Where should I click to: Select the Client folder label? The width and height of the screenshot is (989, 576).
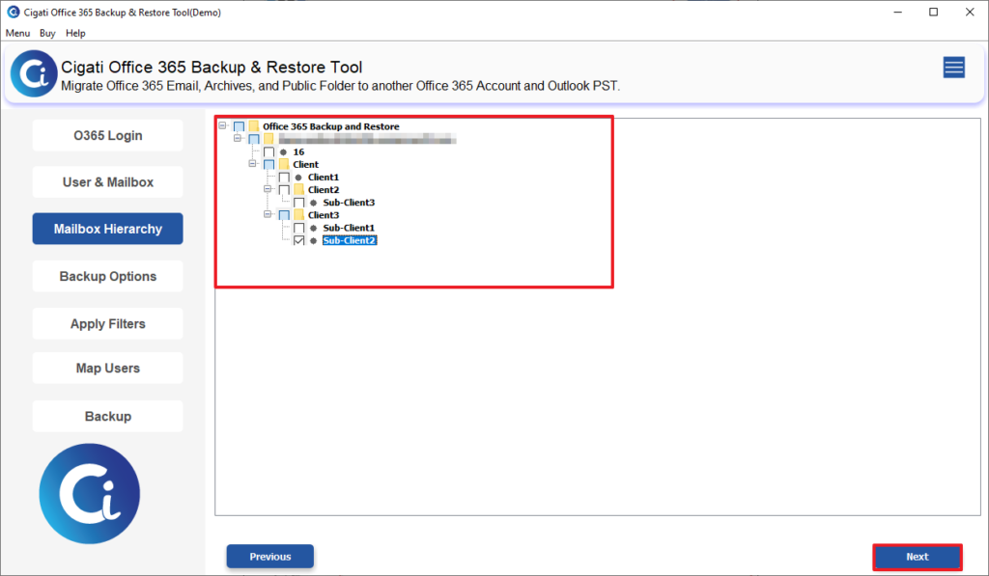(306, 164)
